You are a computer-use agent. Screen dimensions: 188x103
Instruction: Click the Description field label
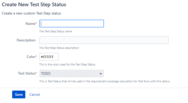click(26, 40)
